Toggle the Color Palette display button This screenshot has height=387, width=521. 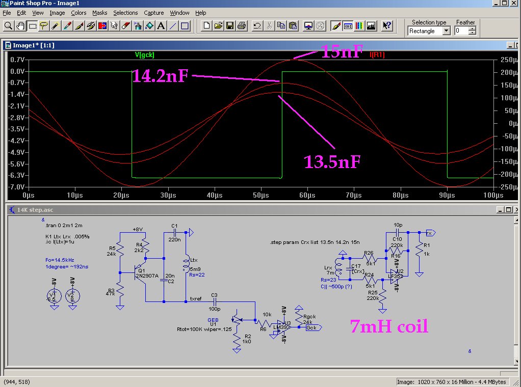[359, 25]
